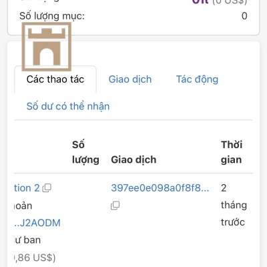
Task: Open the Số dư có thể nhận tab
Action: [x=68, y=106]
